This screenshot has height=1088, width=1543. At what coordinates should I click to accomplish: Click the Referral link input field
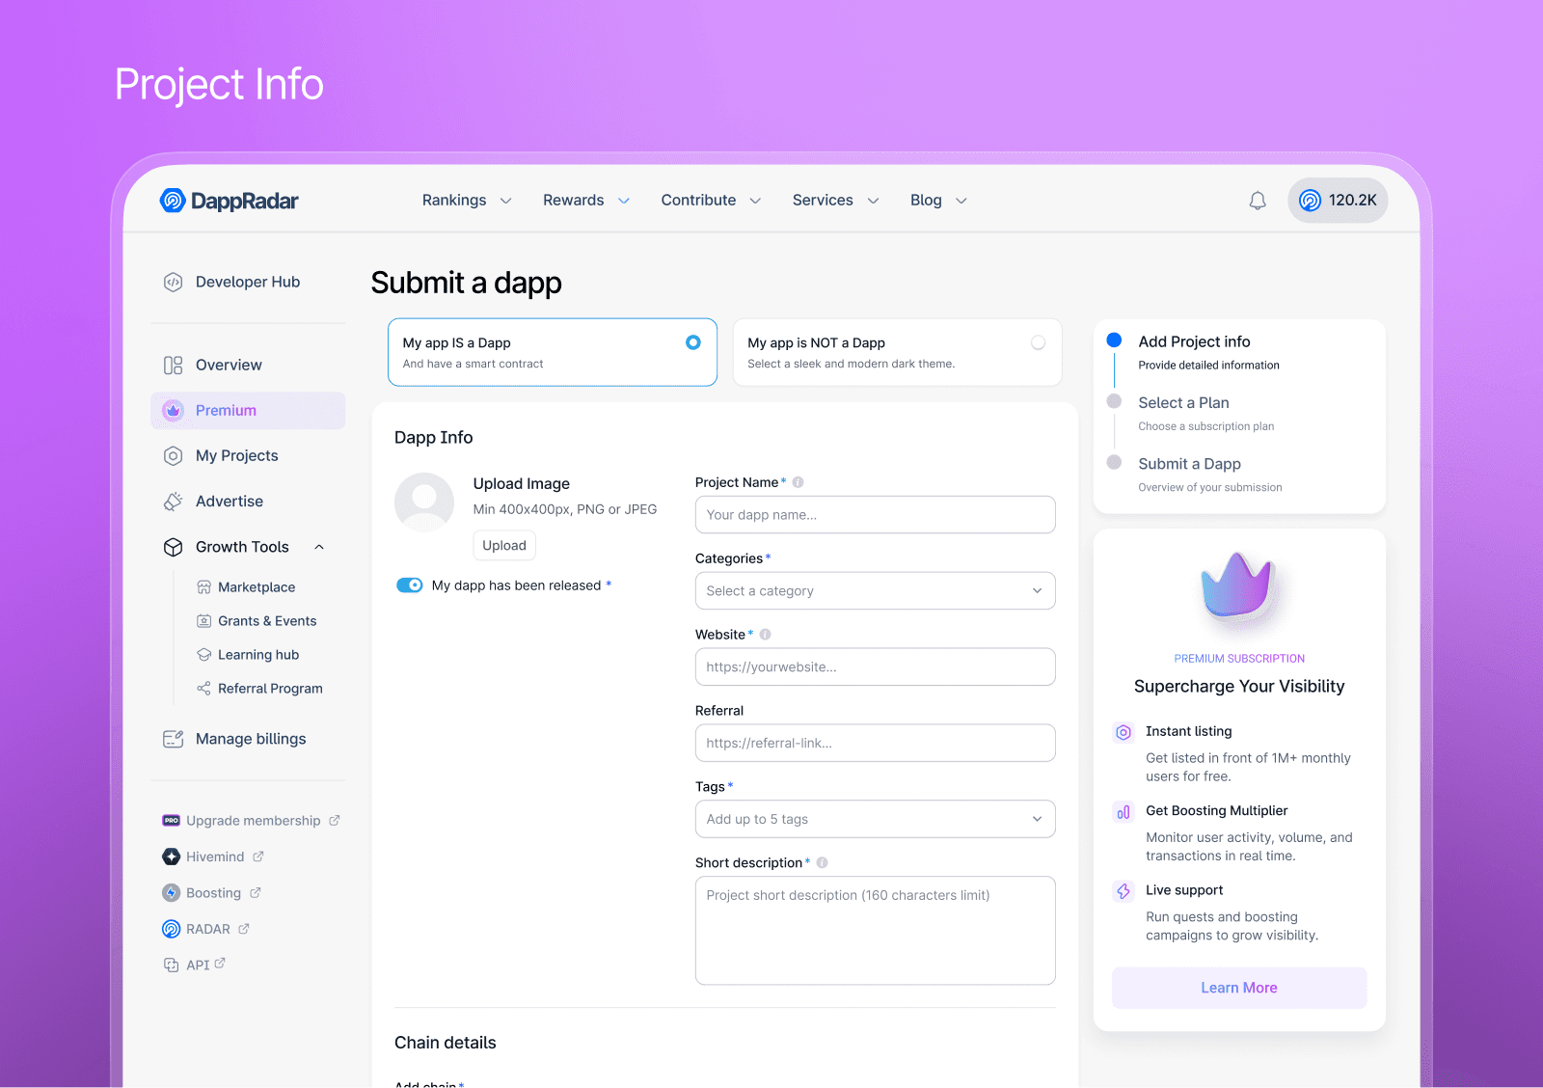pyautogui.click(x=875, y=744)
